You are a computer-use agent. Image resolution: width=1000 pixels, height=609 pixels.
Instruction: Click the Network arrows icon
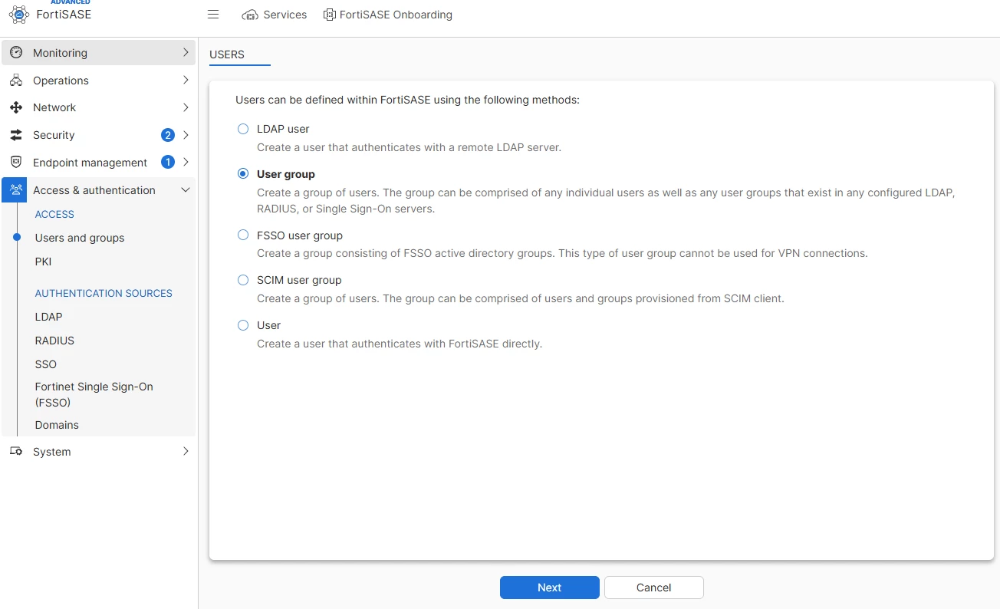(x=16, y=107)
